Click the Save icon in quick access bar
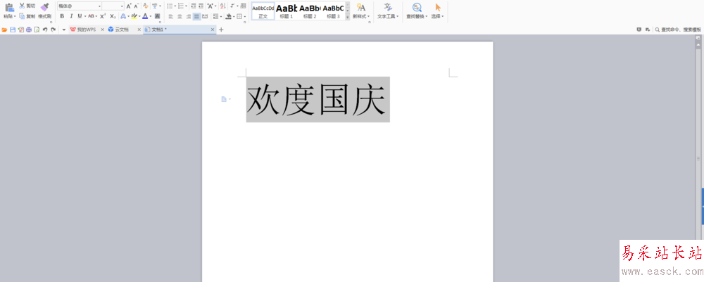Image resolution: width=704 pixels, height=282 pixels. (13, 30)
